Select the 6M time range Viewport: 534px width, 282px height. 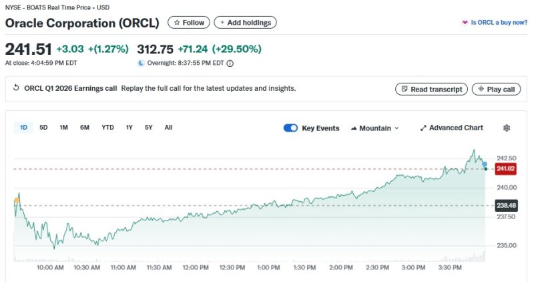point(85,128)
